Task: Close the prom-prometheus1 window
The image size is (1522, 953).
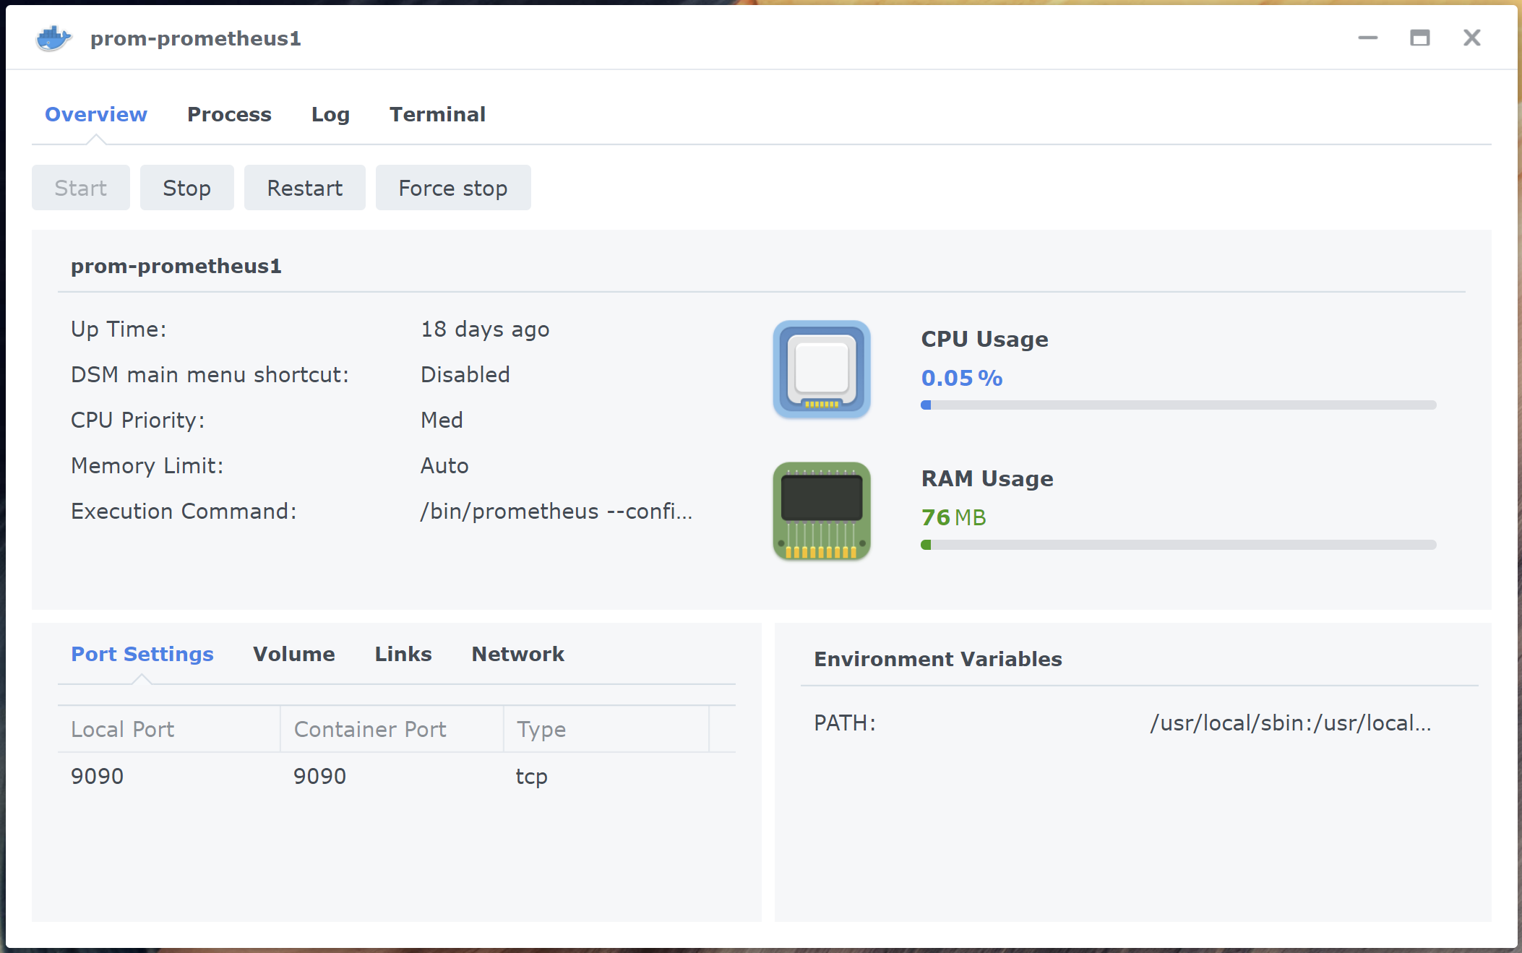Action: pos(1471,38)
